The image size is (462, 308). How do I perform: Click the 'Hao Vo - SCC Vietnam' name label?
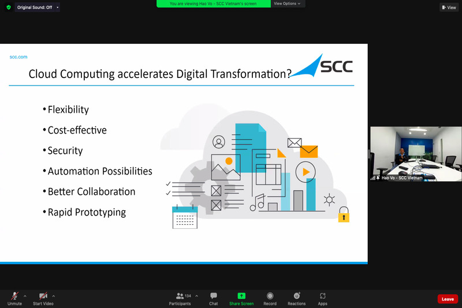(x=402, y=178)
